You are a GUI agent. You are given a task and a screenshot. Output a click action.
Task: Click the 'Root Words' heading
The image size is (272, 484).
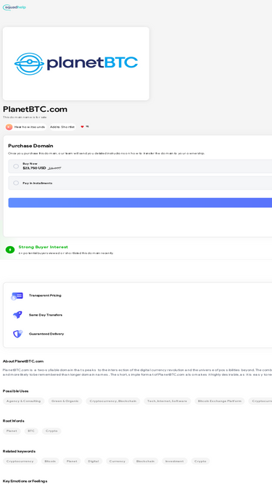pyautogui.click(x=14, y=421)
